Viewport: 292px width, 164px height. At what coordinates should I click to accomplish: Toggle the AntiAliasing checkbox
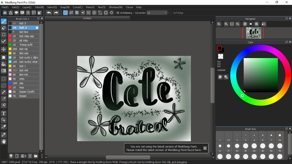(x=118, y=13)
